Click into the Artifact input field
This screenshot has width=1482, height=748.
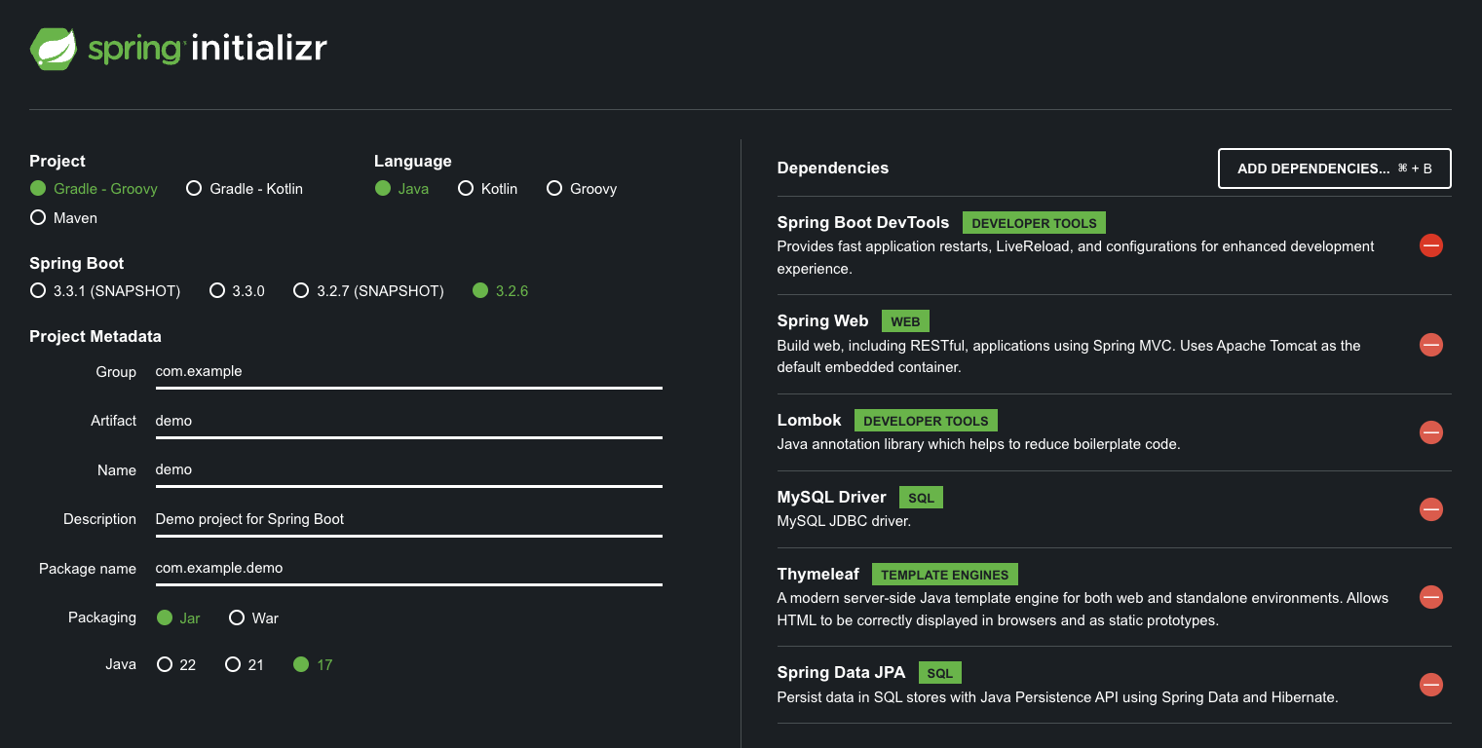[408, 422]
